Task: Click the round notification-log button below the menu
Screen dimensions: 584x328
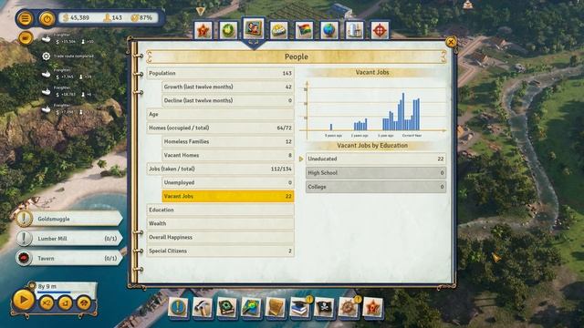Action: [26, 38]
